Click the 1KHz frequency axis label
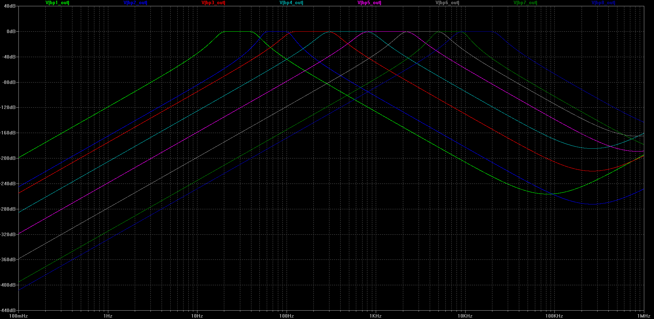Screen dimensions: 654x319 376,316
